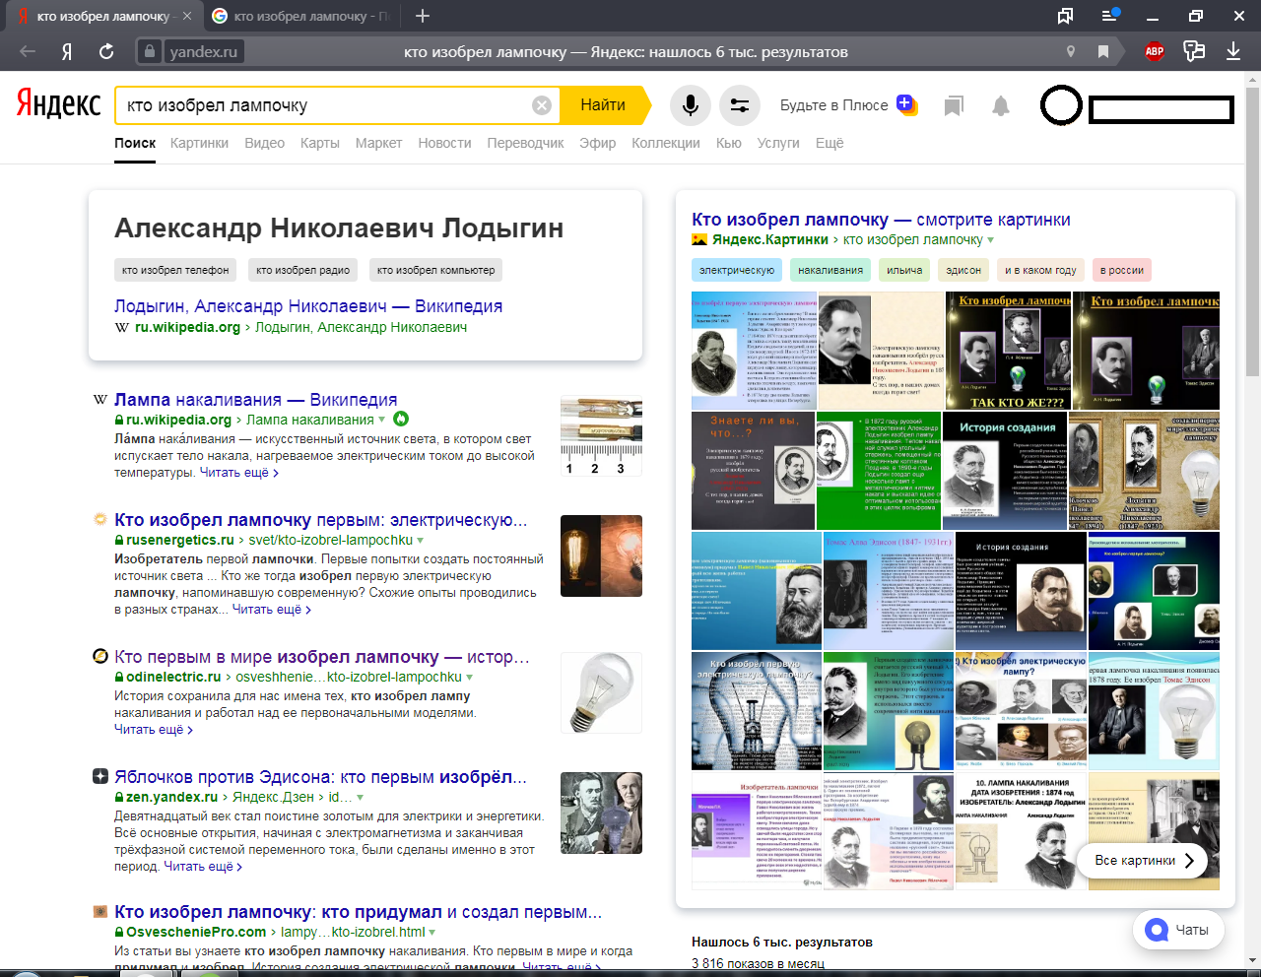Expand arrow after Яндекс.Дзен id URL
The image size is (1261, 977).
click(x=360, y=798)
